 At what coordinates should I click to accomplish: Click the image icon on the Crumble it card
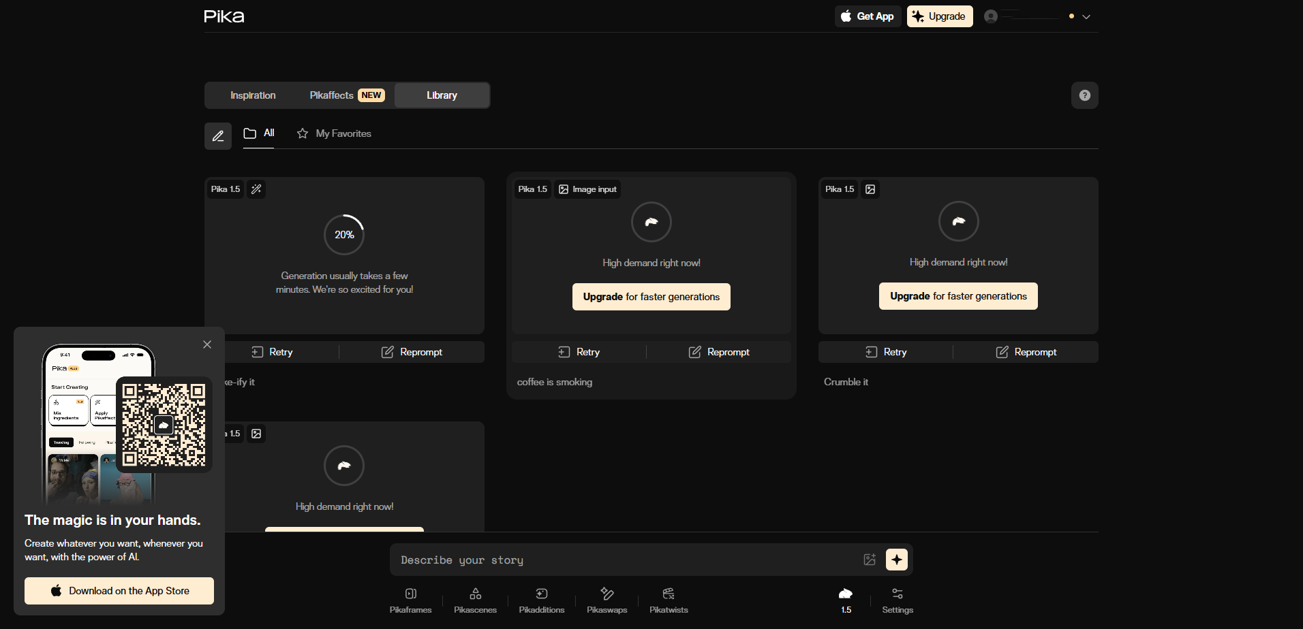click(870, 189)
